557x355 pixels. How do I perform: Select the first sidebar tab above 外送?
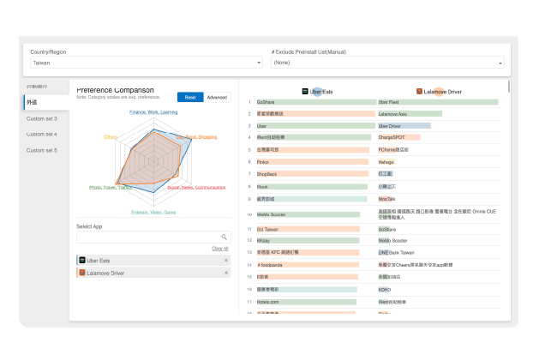point(37,87)
